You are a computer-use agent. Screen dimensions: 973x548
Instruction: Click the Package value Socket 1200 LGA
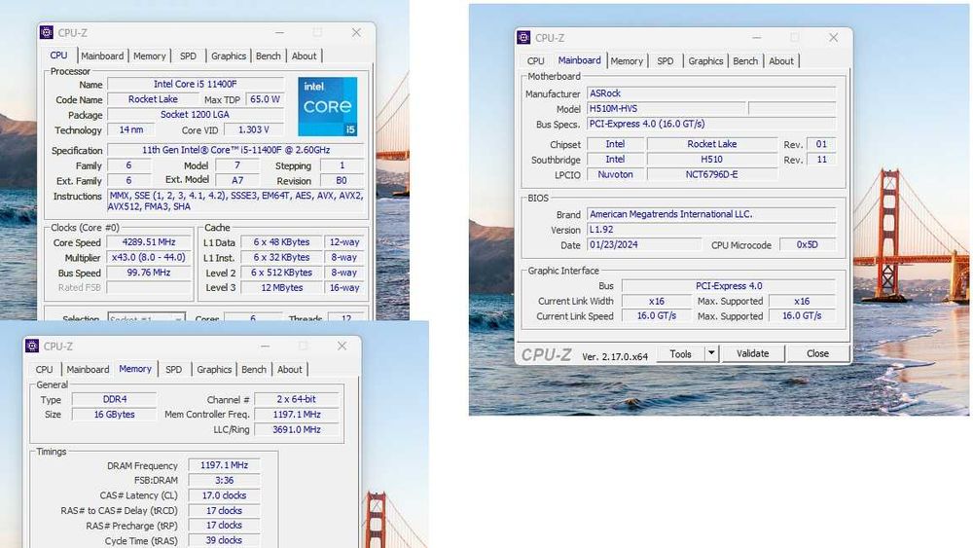[x=196, y=115]
